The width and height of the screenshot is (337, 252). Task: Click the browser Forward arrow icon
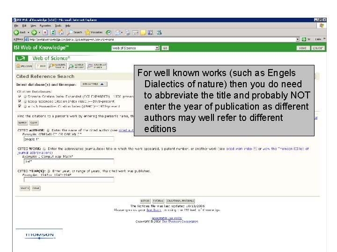[34, 33]
